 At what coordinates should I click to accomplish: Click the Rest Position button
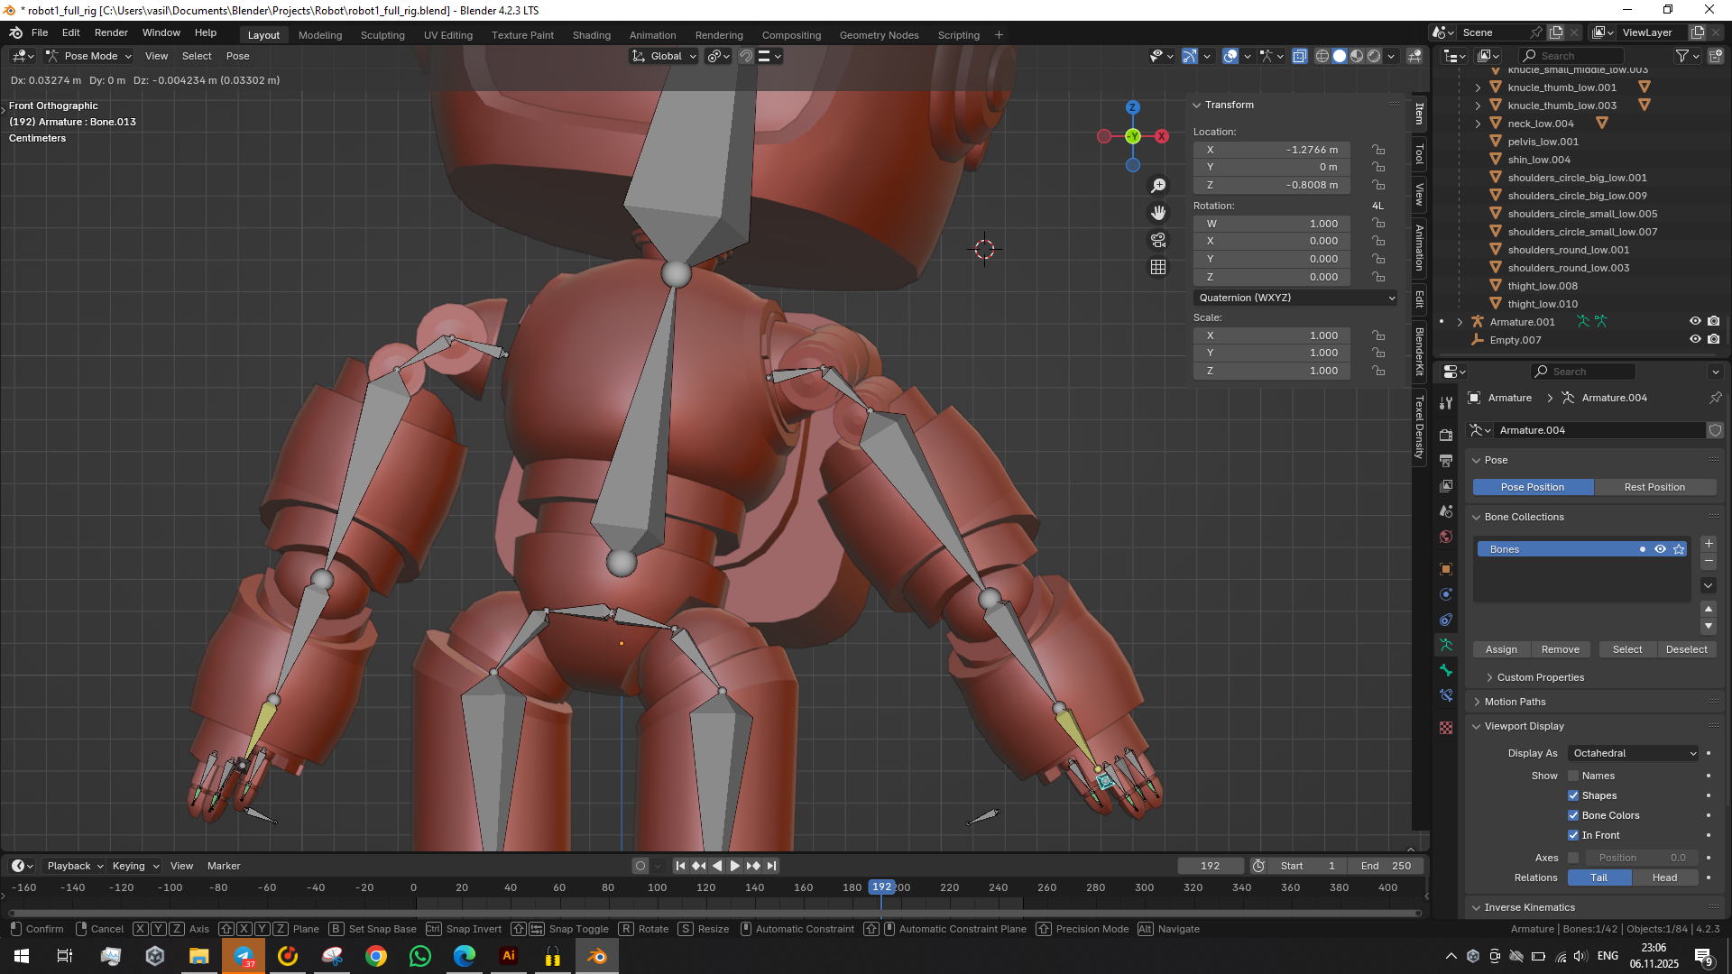pyautogui.click(x=1654, y=487)
